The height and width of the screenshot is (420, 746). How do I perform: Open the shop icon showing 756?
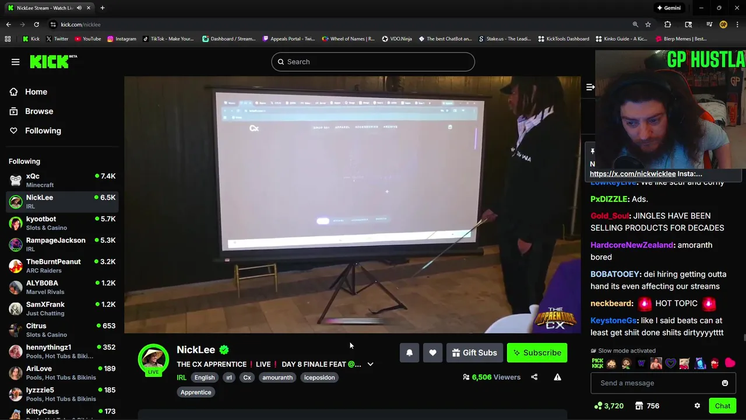point(648,406)
